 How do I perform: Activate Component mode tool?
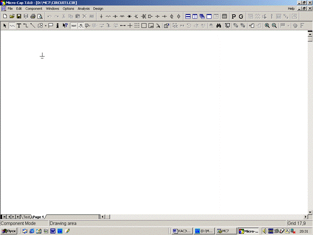tap(12, 26)
